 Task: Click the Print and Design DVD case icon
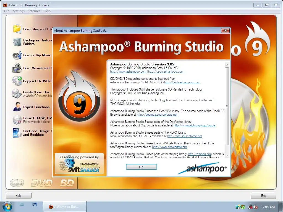point(17,133)
